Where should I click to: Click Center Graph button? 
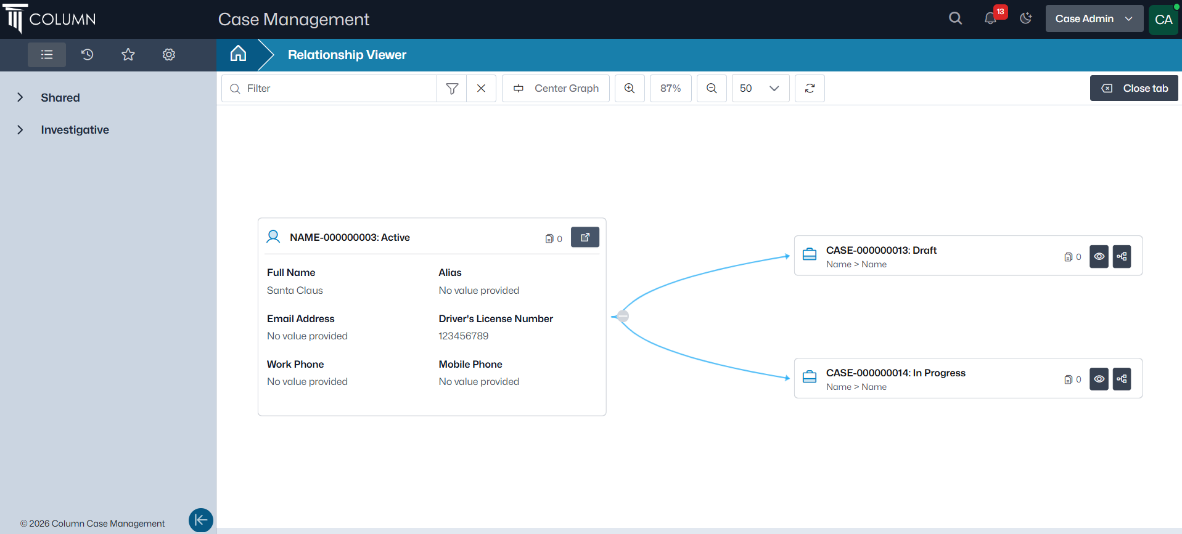pos(556,88)
